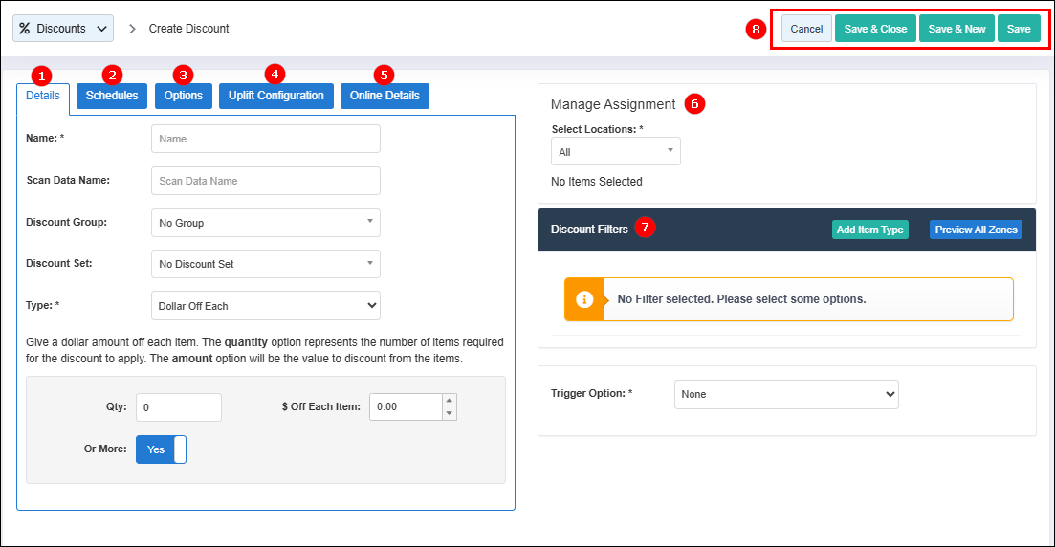
Task: Increase the $ Off Each Item value
Action: point(450,401)
